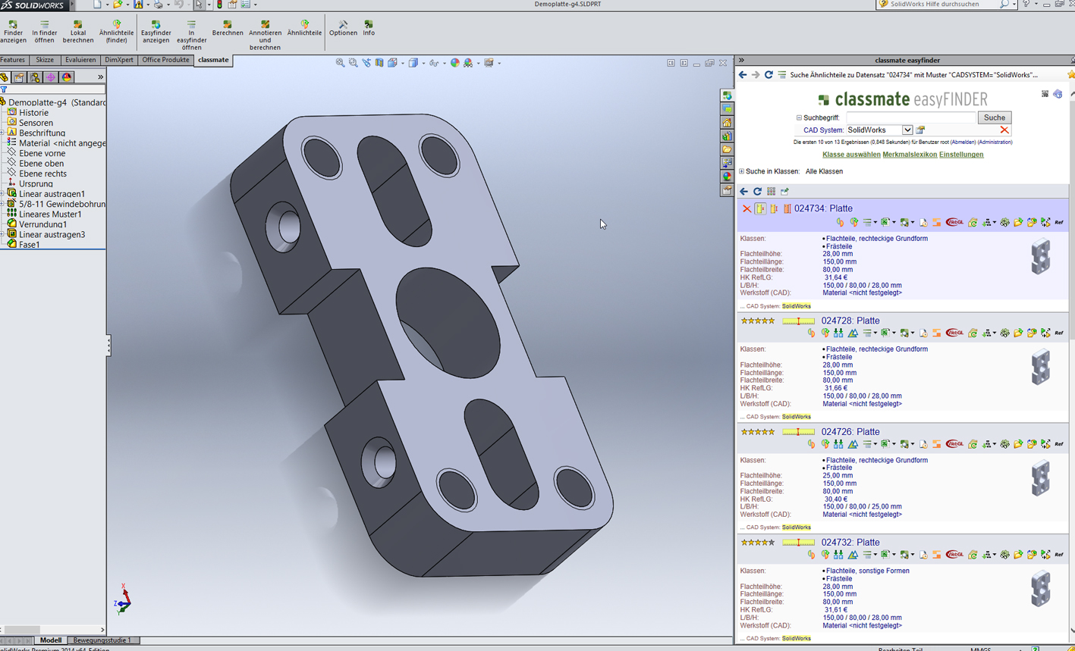Click the WebGL icon for 024728 Platte
Screen dimensions: 1075x651
(x=954, y=333)
